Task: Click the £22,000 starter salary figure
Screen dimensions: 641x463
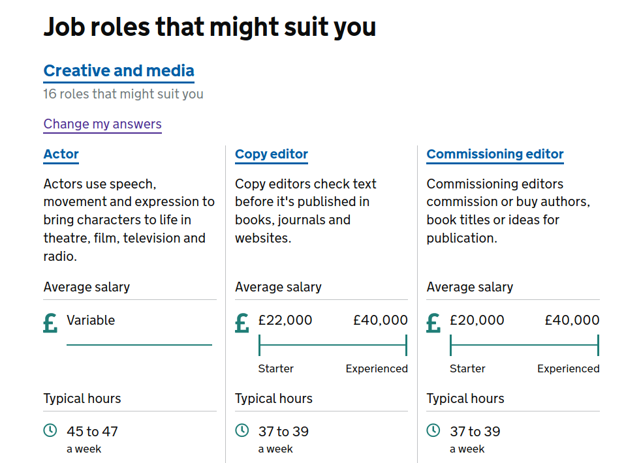Action: (285, 320)
